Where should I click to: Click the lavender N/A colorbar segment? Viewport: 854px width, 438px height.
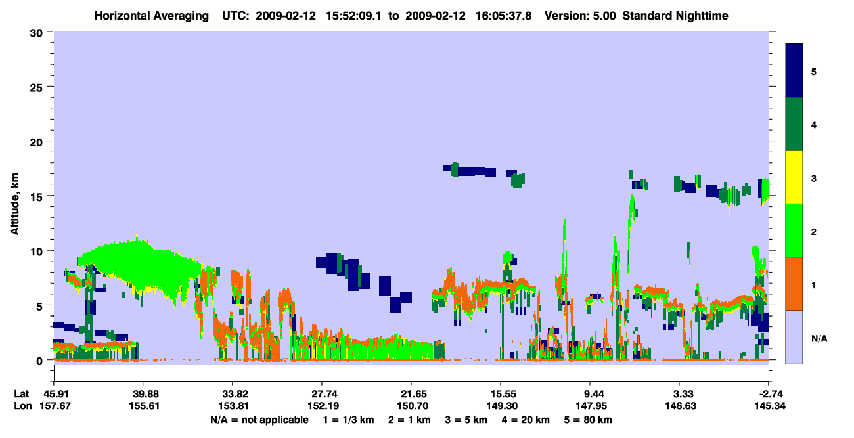pos(794,337)
